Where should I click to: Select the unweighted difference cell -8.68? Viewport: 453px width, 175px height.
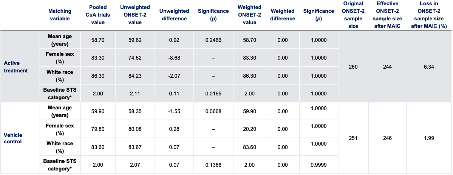click(174, 57)
